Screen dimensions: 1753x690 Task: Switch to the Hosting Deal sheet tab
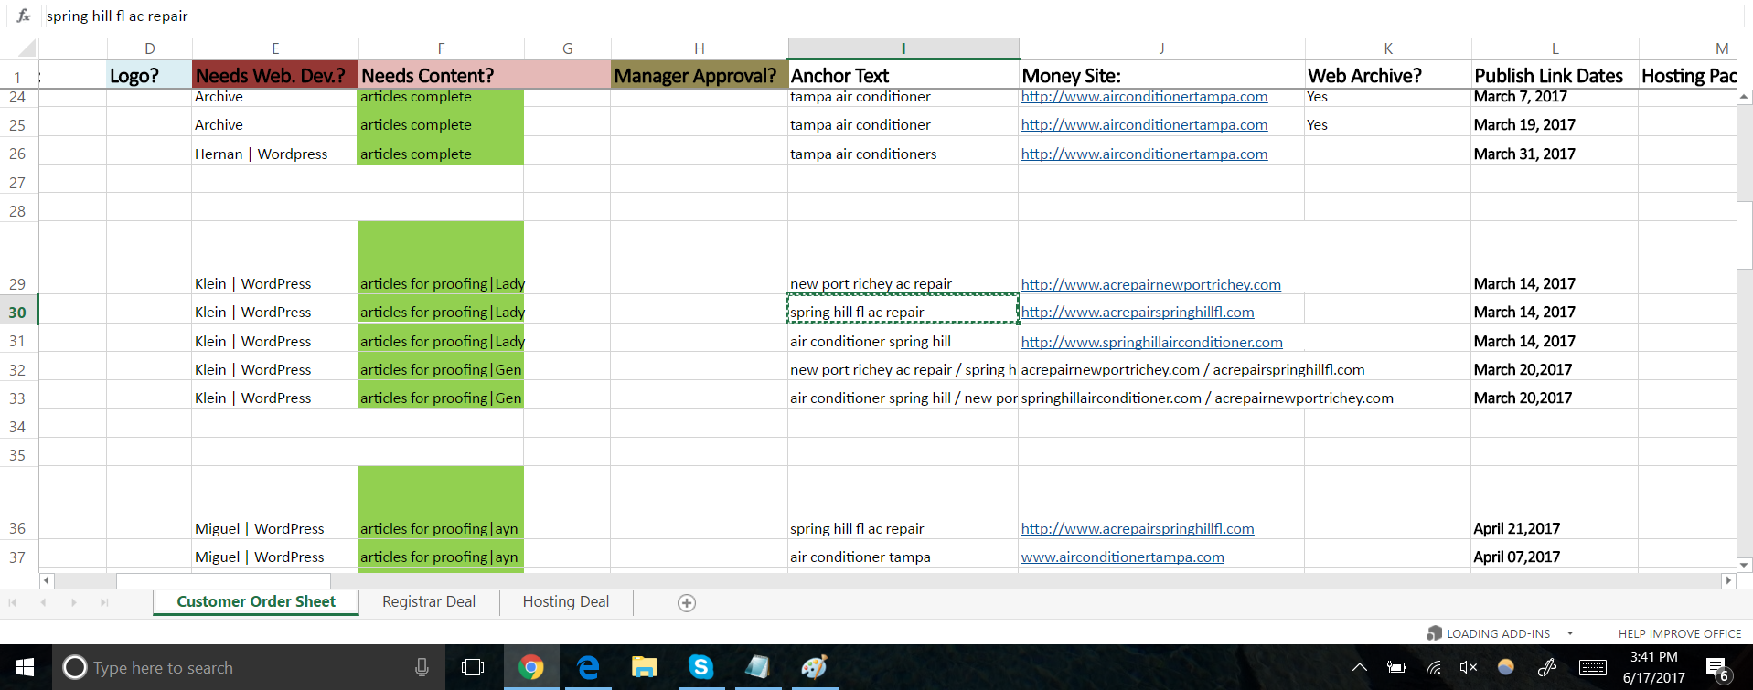[x=565, y=601]
